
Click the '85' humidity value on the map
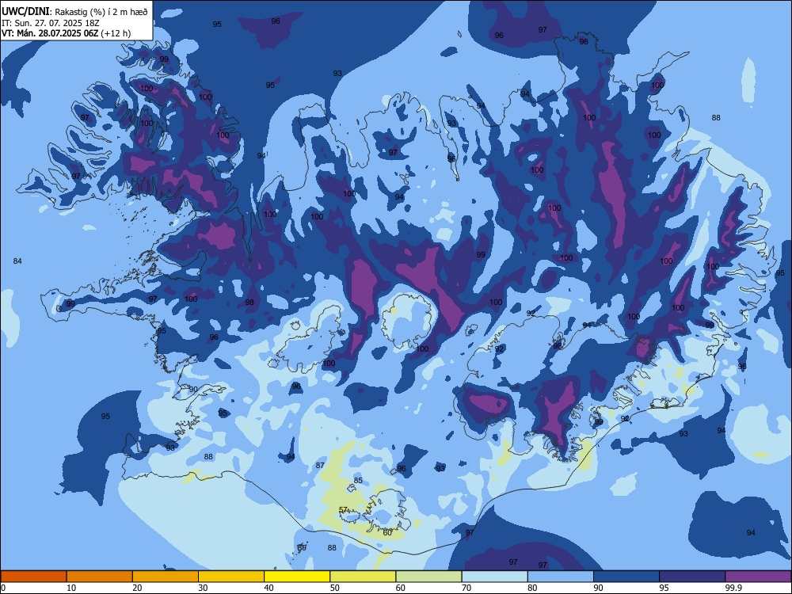[358, 481]
